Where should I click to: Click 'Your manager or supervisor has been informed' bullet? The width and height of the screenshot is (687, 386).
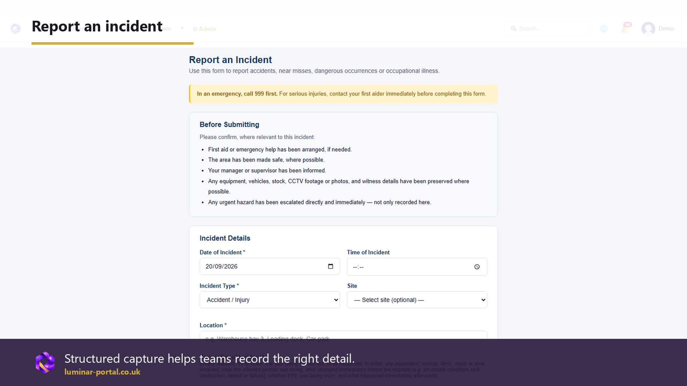267,170
